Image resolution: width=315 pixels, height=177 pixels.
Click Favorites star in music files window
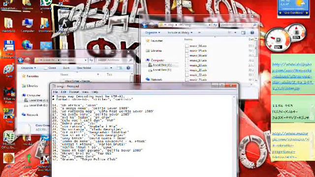coord(148,41)
